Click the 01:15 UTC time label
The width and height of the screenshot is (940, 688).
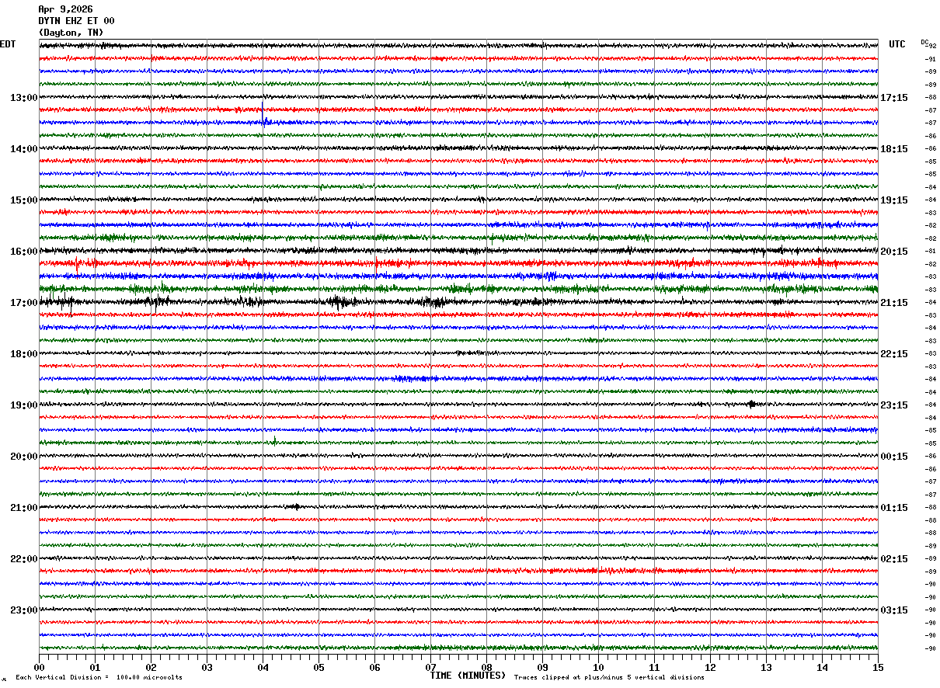coord(894,508)
